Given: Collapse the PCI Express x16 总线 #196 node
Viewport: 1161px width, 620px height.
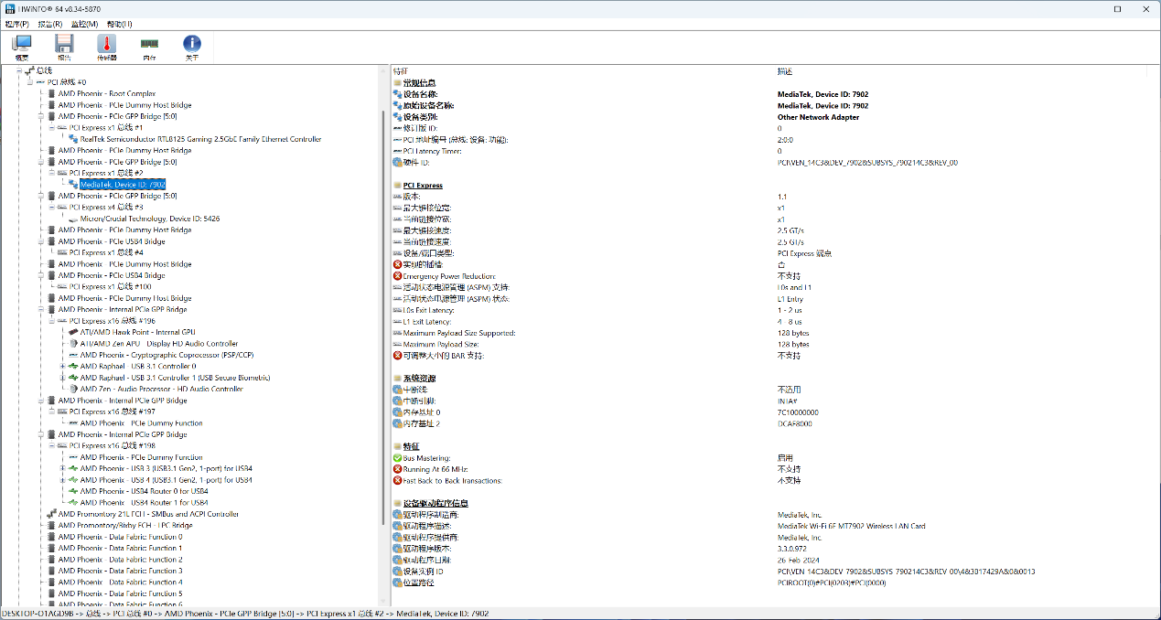Looking at the screenshot, I should coord(52,321).
